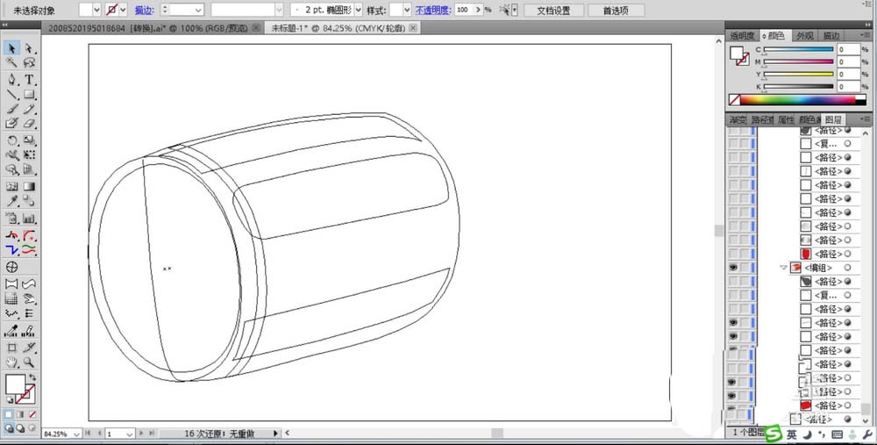Collapse the 编组 group in layers panel
The width and height of the screenshot is (877, 445).
pyautogui.click(x=783, y=268)
